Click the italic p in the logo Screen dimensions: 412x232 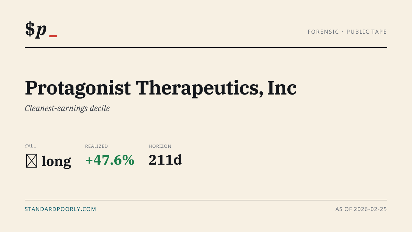tap(41, 30)
